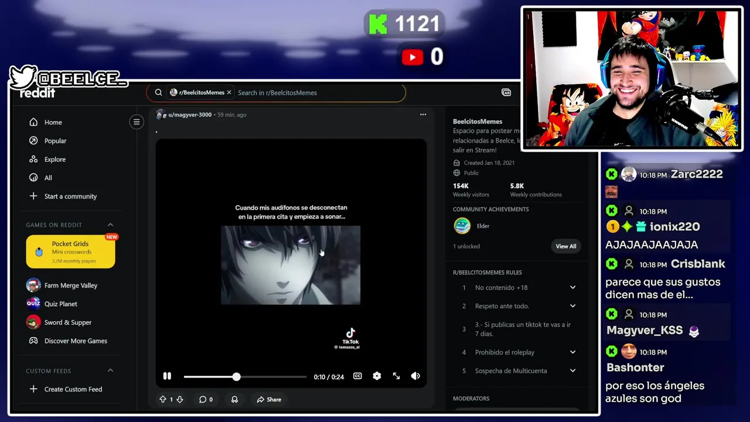Viewport: 750px width, 422px height.
Task: Click the Popular arrow icon
Action: [33, 141]
